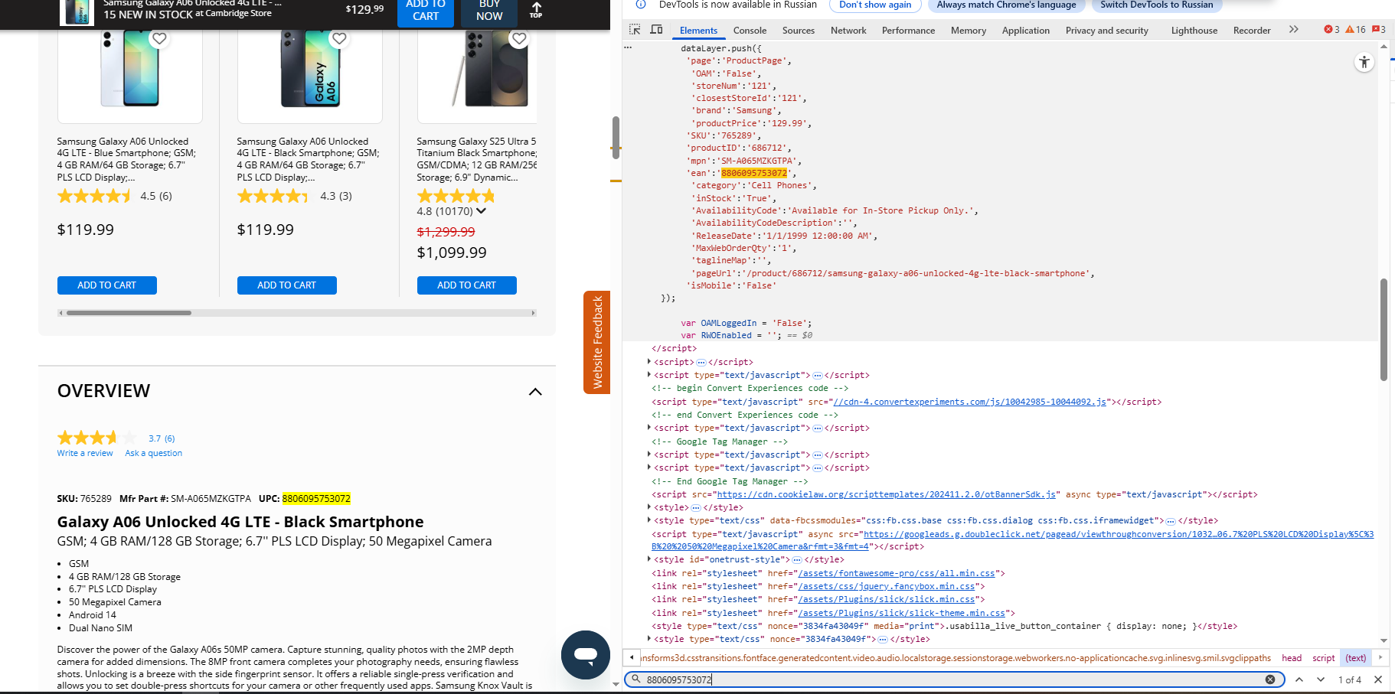
Task: Click Don't show again in language banner
Action: pos(875,5)
